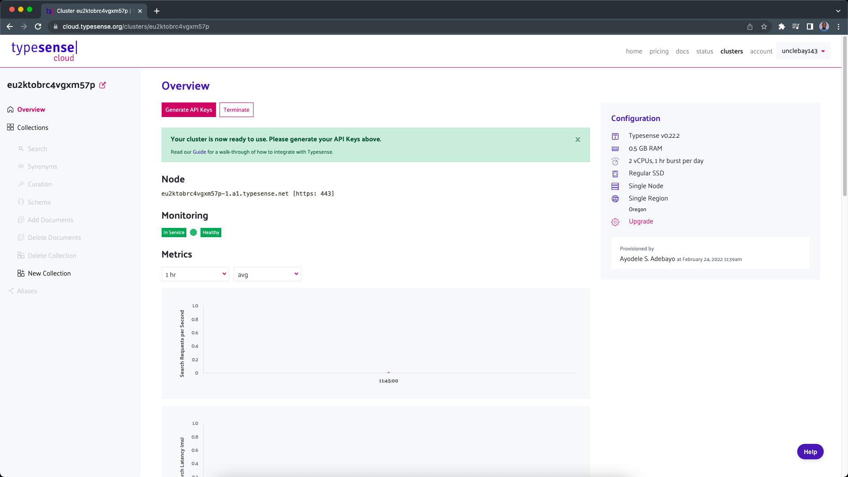Open the browser side panel icon
Viewport: 848px width, 477px height.
point(810,26)
